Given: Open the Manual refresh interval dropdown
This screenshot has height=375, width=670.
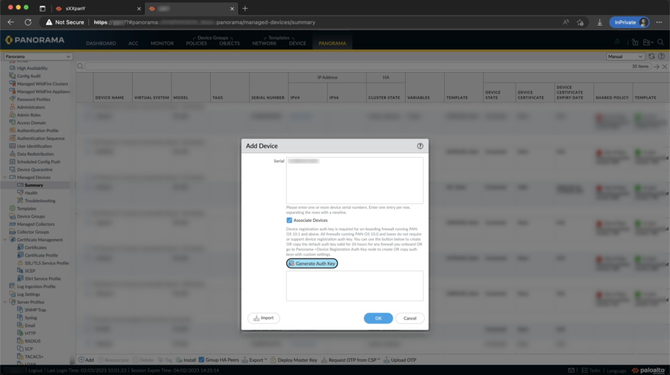Looking at the screenshot, I should (625, 56).
